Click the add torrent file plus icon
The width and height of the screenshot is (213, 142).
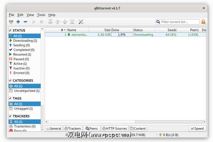[x=18, y=22]
